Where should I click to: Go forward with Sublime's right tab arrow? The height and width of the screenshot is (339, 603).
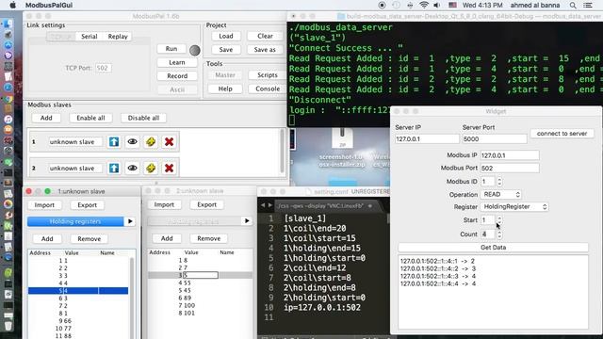270,205
